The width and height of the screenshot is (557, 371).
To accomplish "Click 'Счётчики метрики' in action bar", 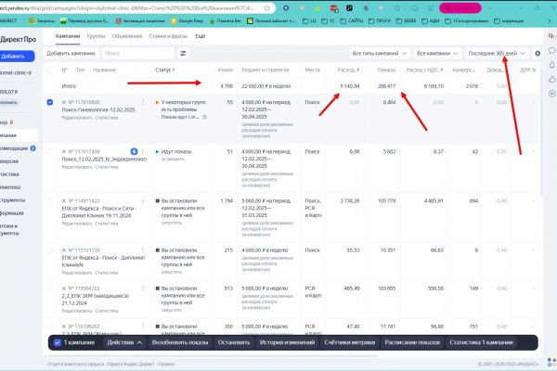I will [x=350, y=342].
